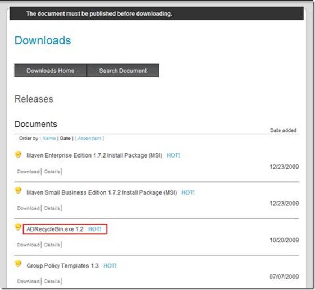Open the Search Document tab
This screenshot has height=290, width=315.
tap(123, 71)
